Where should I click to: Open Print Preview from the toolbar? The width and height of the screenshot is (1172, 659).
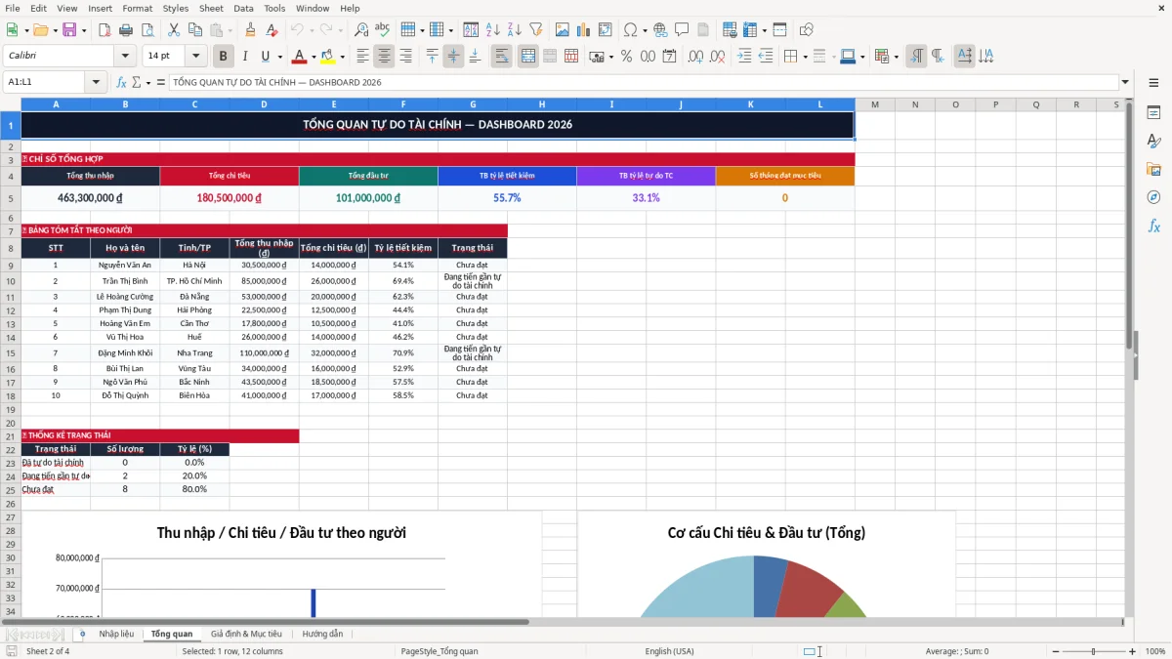(x=148, y=29)
